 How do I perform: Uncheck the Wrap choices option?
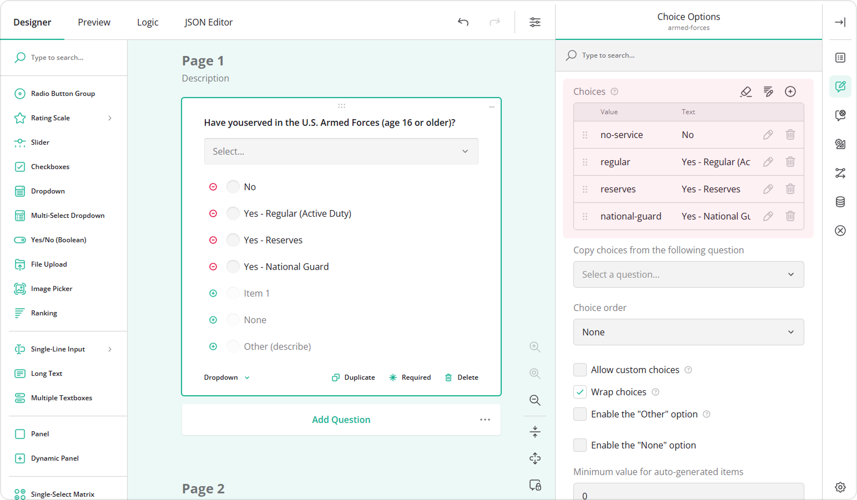579,392
